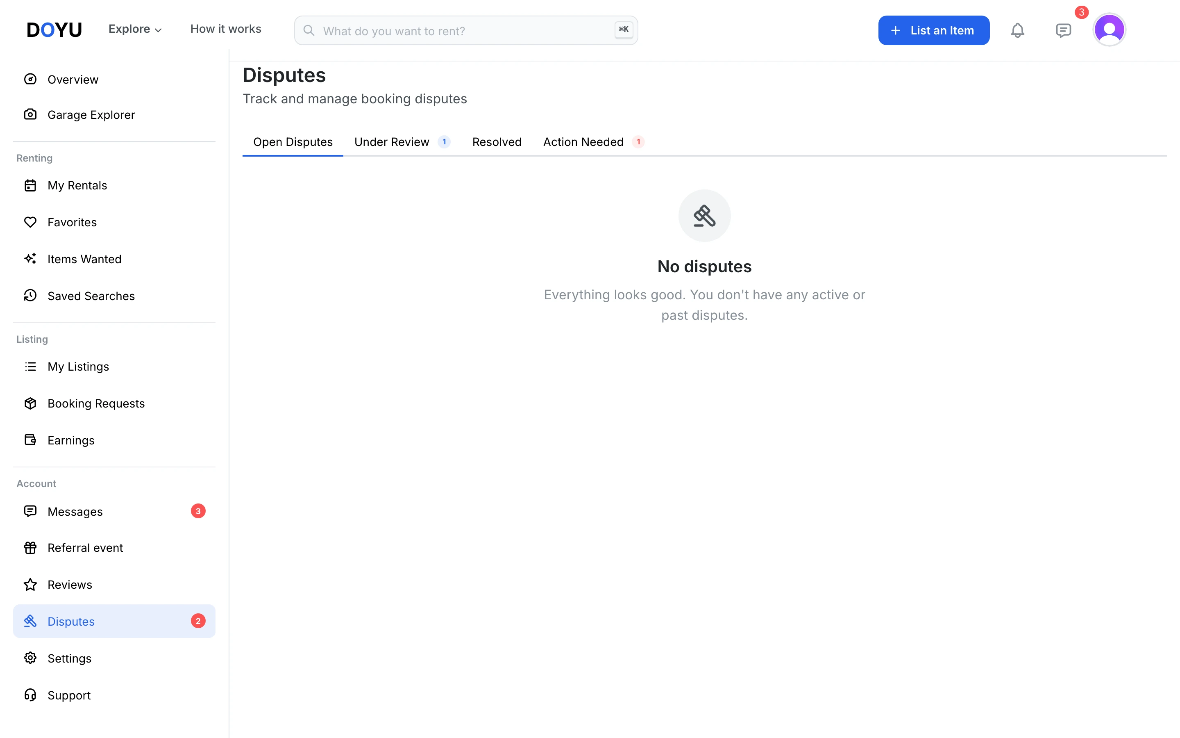This screenshot has height=738, width=1180.
Task: Open My Rentals in the sidebar
Action: click(114, 185)
